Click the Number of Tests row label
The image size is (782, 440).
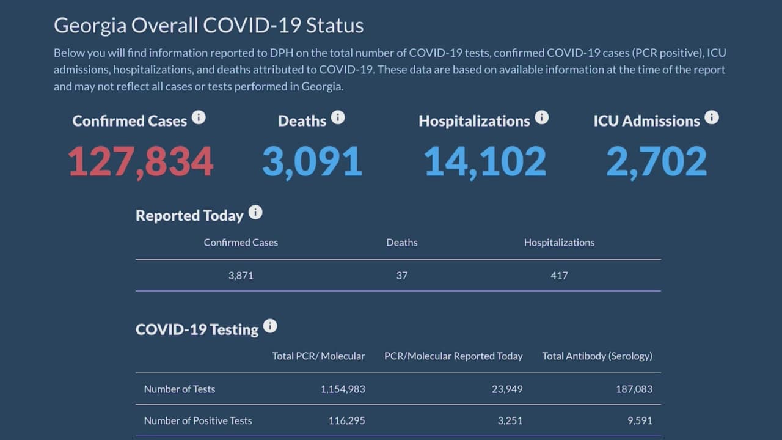[180, 389]
